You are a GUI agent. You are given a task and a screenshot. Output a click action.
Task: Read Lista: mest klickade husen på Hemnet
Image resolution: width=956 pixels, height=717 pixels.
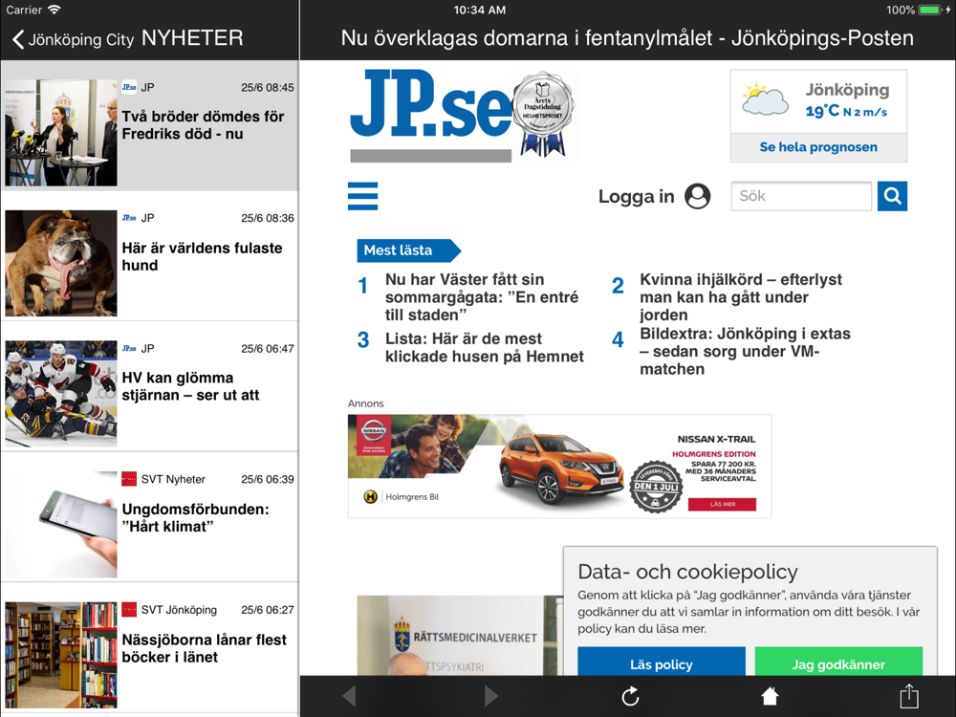(484, 348)
